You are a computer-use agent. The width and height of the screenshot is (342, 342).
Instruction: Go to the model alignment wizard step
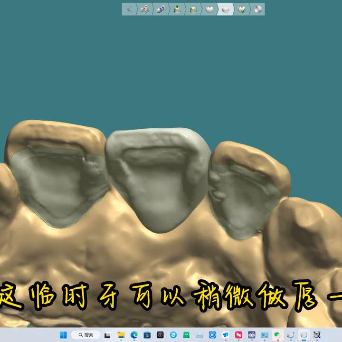tap(145, 9)
